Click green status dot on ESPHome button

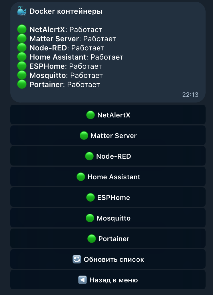tap(91, 198)
